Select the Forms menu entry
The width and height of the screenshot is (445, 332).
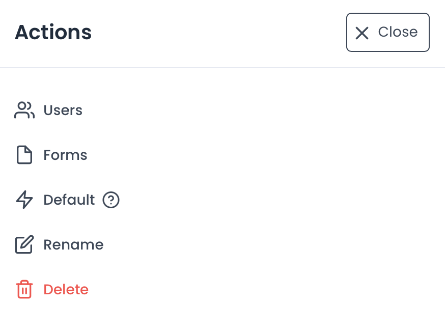pyautogui.click(x=65, y=155)
